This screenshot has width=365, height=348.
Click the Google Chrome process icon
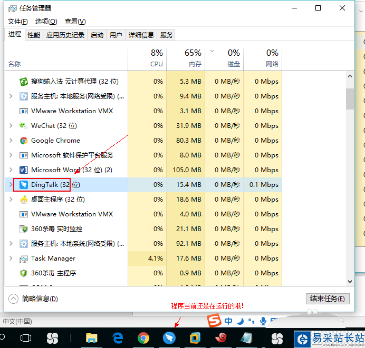(x=24, y=141)
